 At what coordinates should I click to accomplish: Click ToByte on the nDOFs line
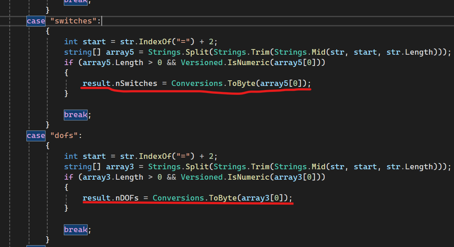(x=223, y=198)
